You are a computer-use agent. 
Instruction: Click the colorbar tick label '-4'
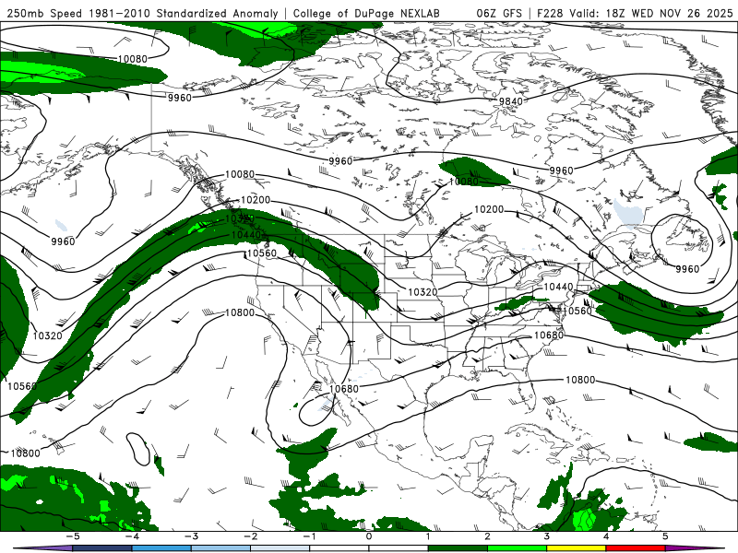pos(132,536)
